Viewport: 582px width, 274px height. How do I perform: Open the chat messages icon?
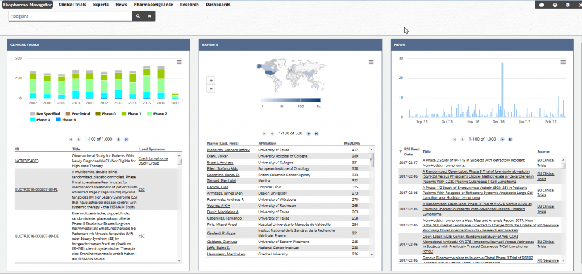542,5
